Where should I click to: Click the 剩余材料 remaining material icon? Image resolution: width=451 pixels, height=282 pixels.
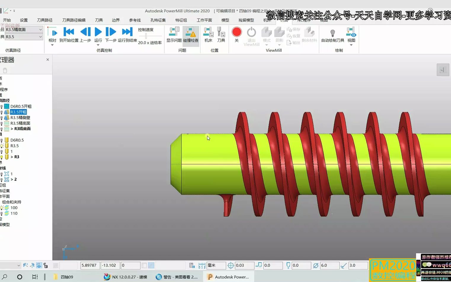[x=309, y=32]
